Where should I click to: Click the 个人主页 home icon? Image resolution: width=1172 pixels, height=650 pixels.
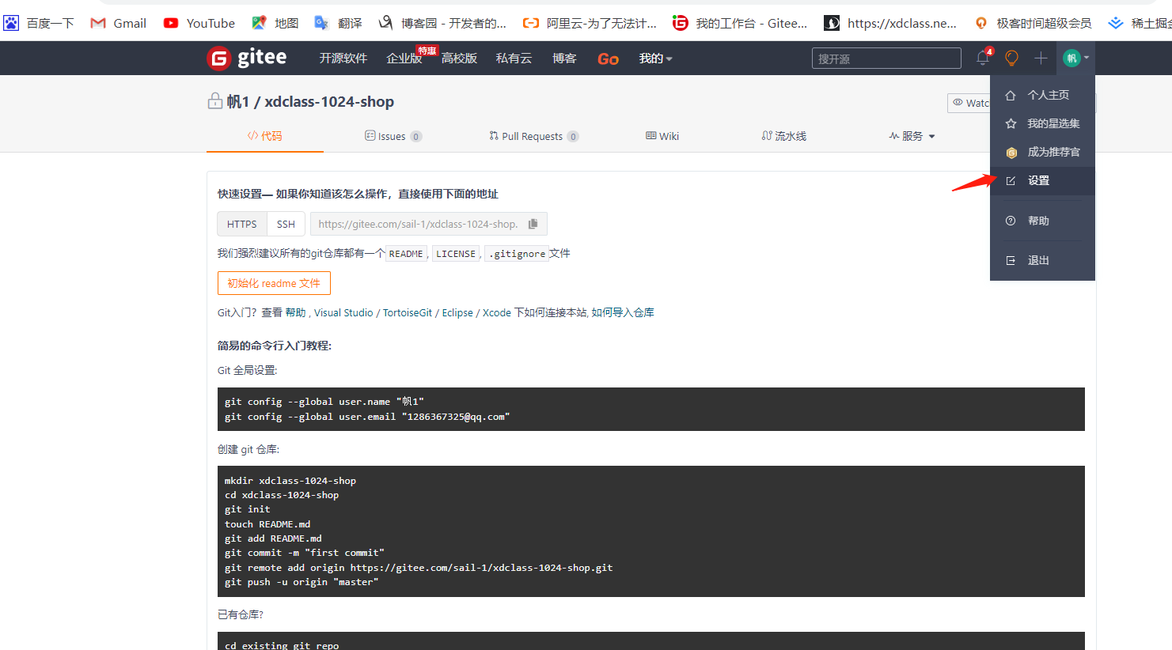coord(1011,95)
